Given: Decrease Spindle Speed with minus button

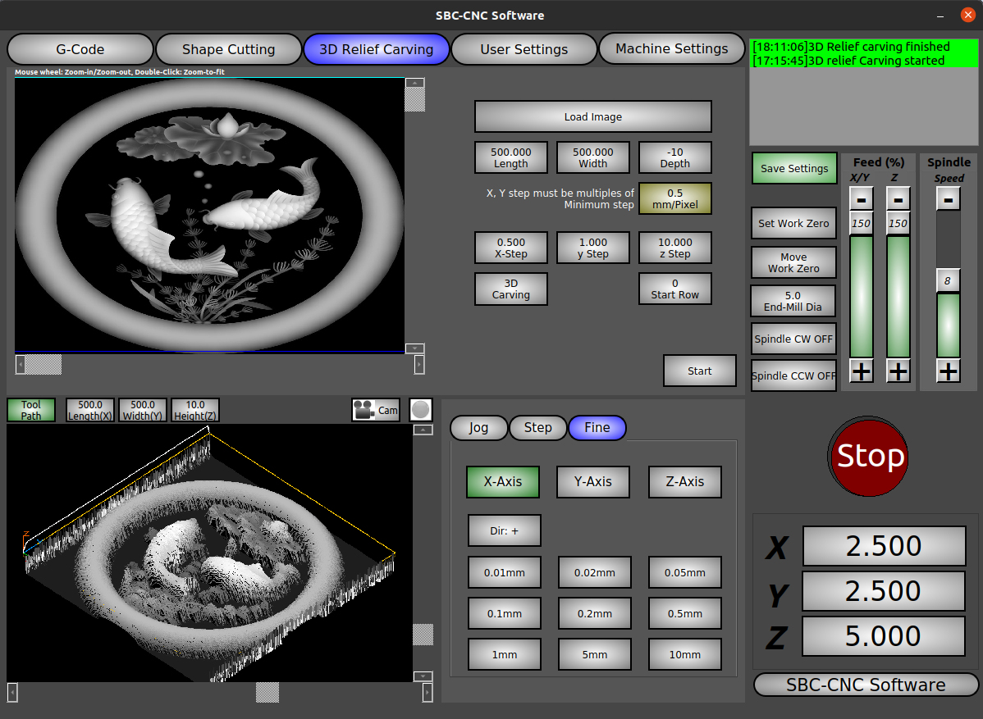Looking at the screenshot, I should (x=949, y=200).
